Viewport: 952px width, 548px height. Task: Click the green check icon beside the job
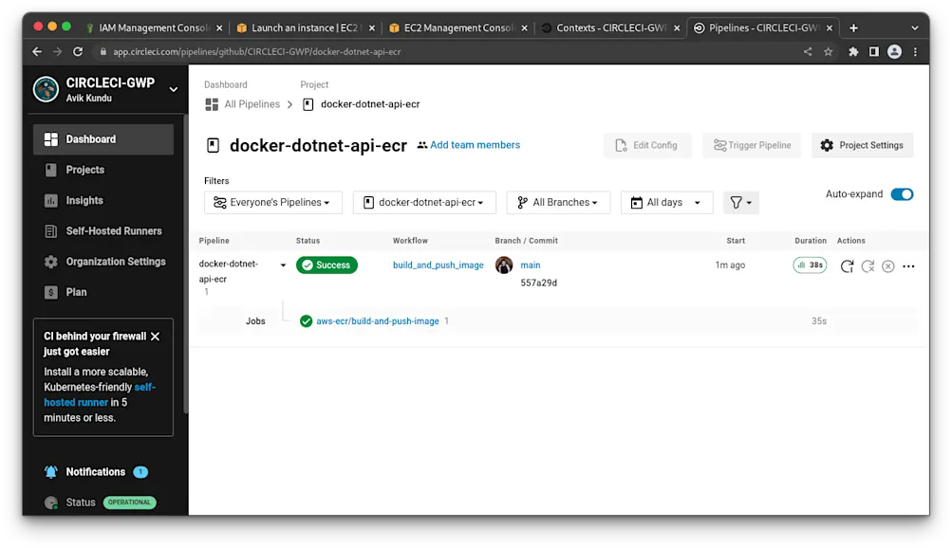pos(306,321)
